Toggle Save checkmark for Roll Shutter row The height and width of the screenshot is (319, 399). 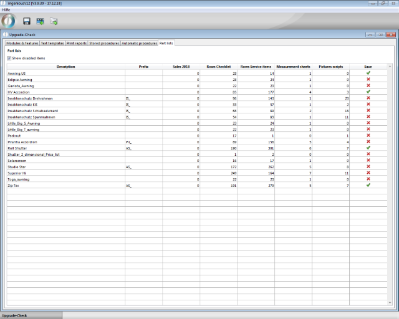pyautogui.click(x=368, y=148)
